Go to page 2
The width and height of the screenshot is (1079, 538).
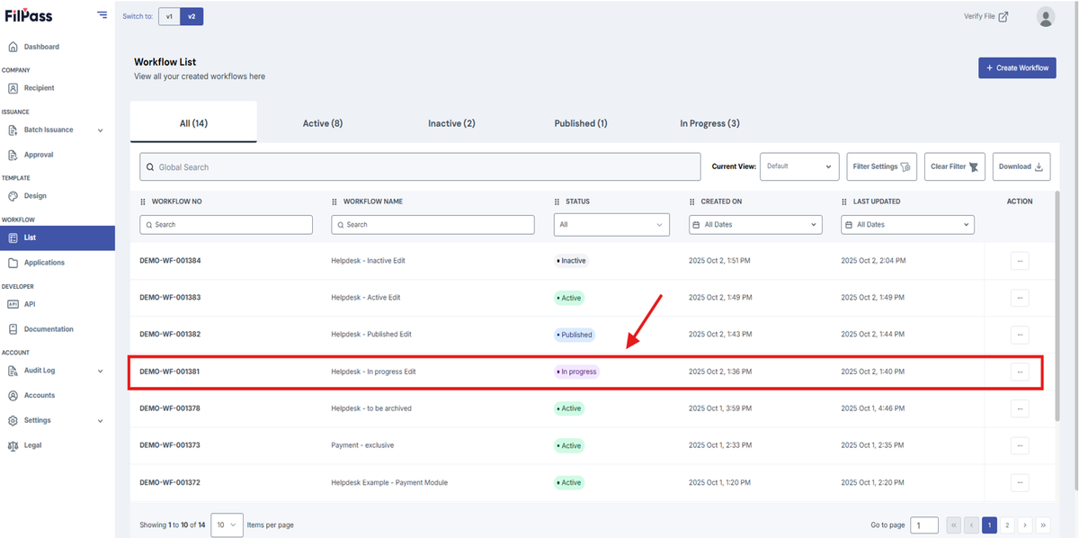pos(1007,525)
